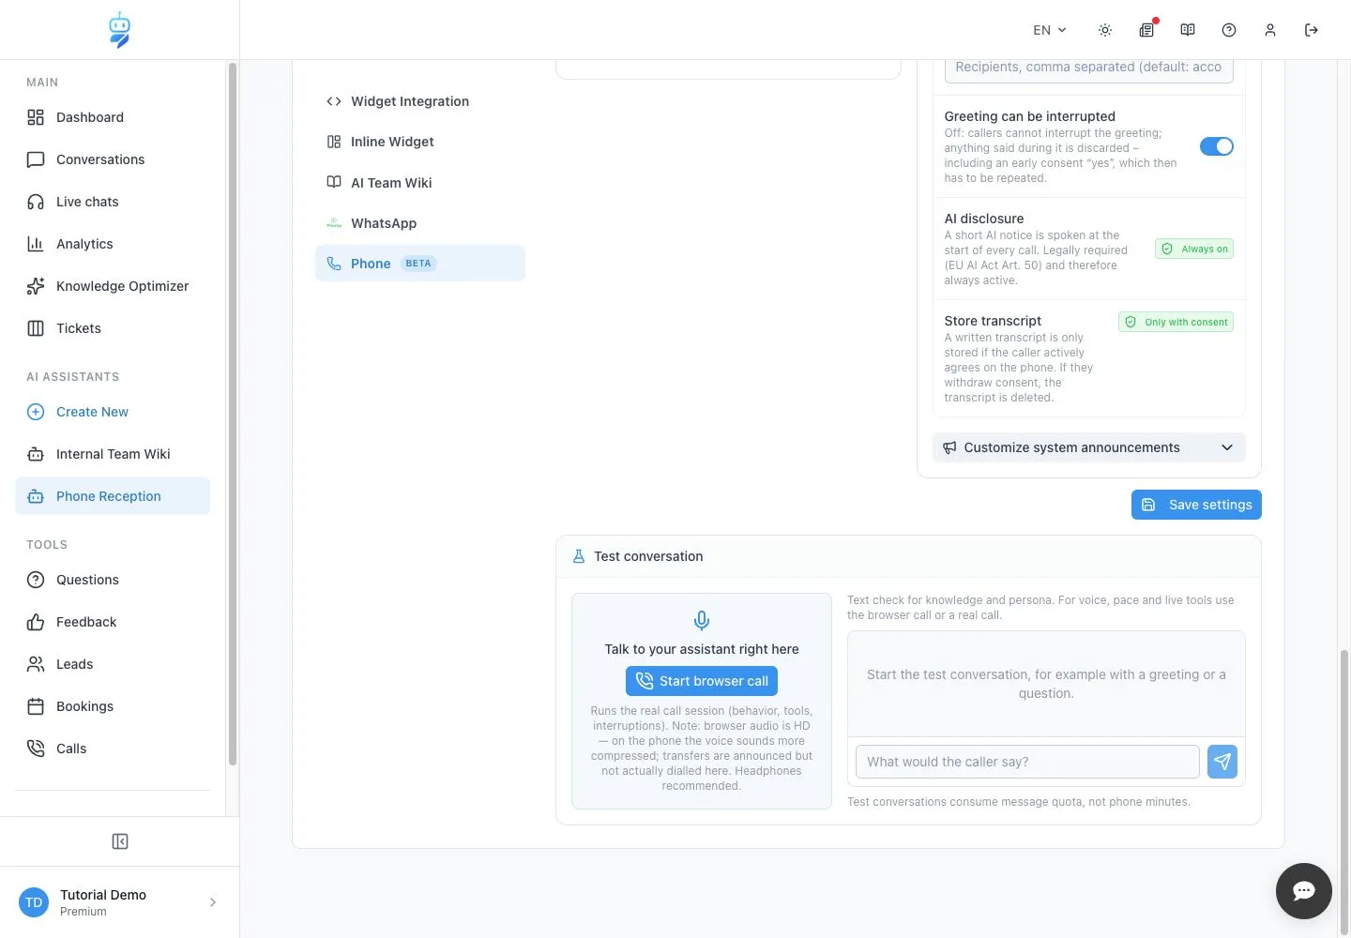Image resolution: width=1351 pixels, height=938 pixels.
Task: Open the news icon with red dot
Action: click(1146, 30)
